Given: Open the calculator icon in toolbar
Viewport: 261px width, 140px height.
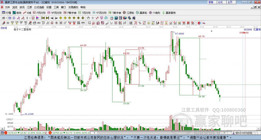Looking at the screenshot, I should click(116, 18).
